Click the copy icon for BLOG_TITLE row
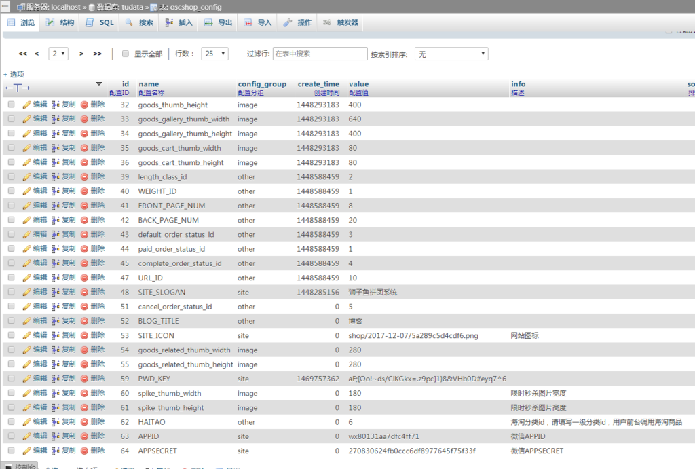Viewport: 695px width, 469px height. point(56,321)
